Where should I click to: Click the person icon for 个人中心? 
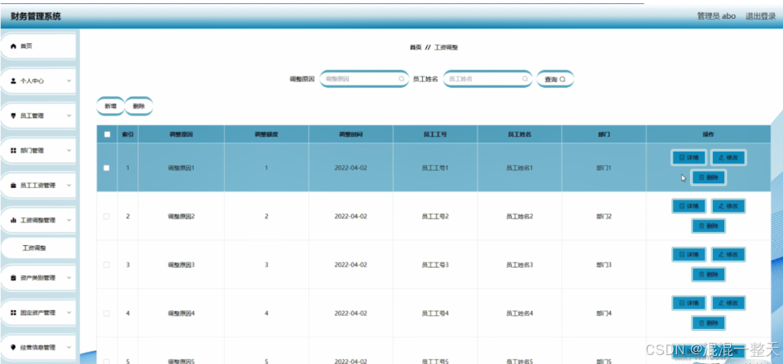pos(14,81)
